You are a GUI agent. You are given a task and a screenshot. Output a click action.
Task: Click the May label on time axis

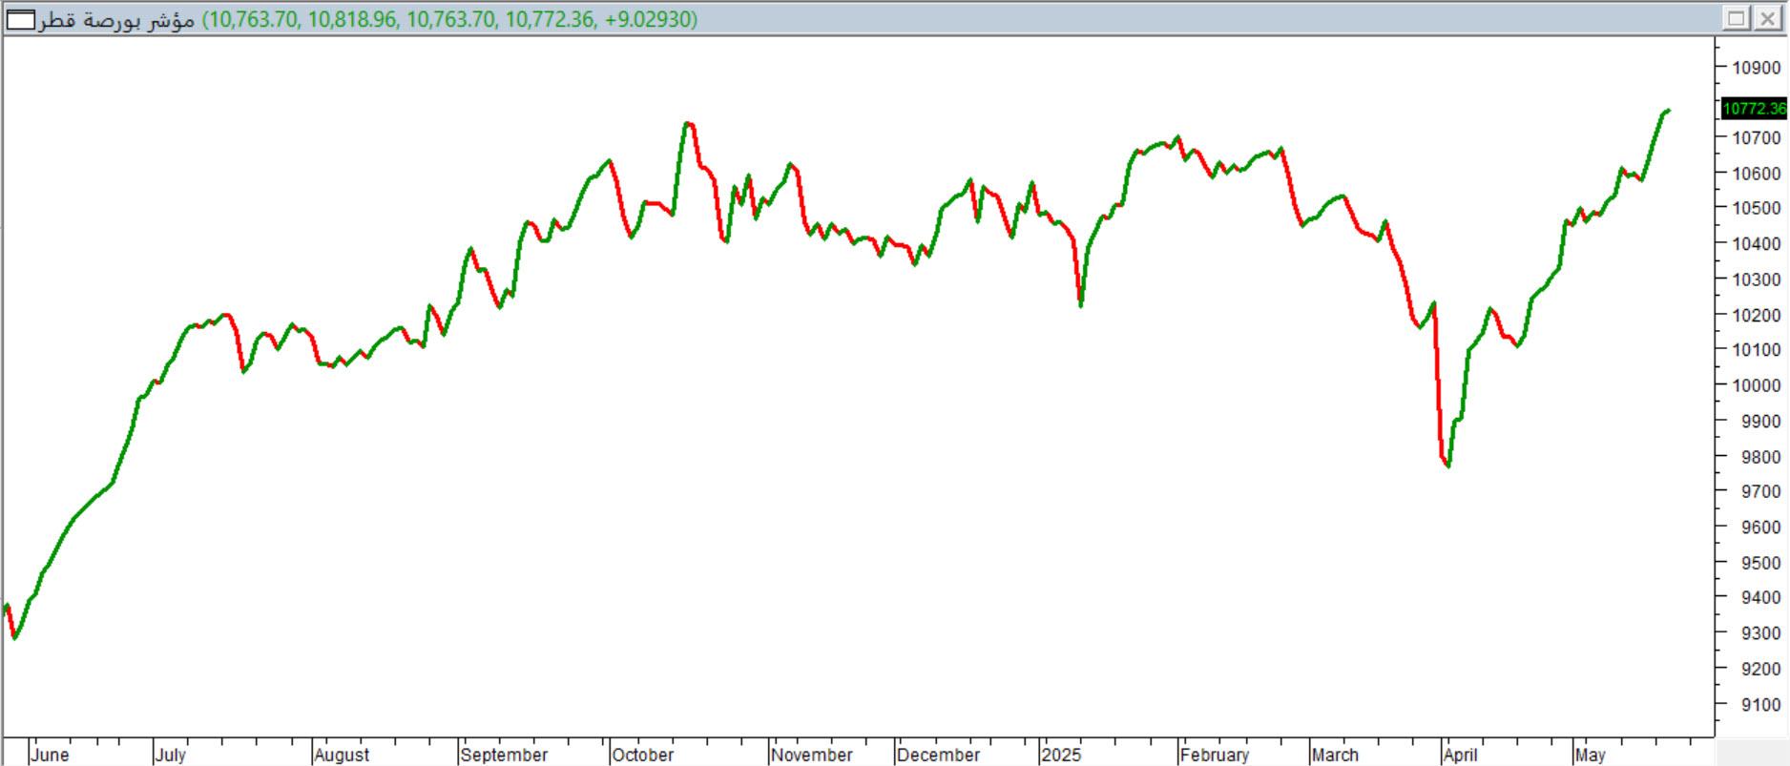[1591, 755]
